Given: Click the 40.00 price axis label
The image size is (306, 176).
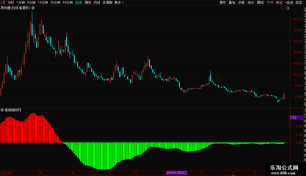Looking at the screenshot, I should pos(298,74).
